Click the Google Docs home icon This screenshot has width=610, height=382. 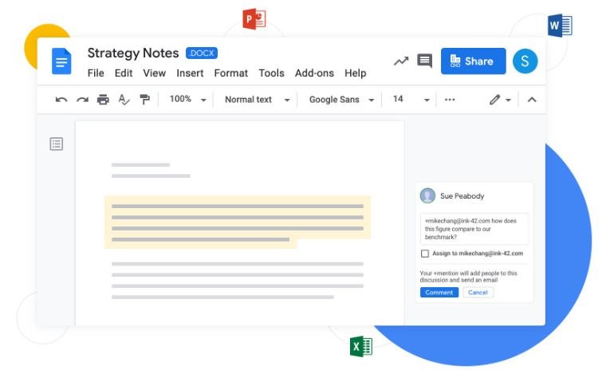coord(61,61)
